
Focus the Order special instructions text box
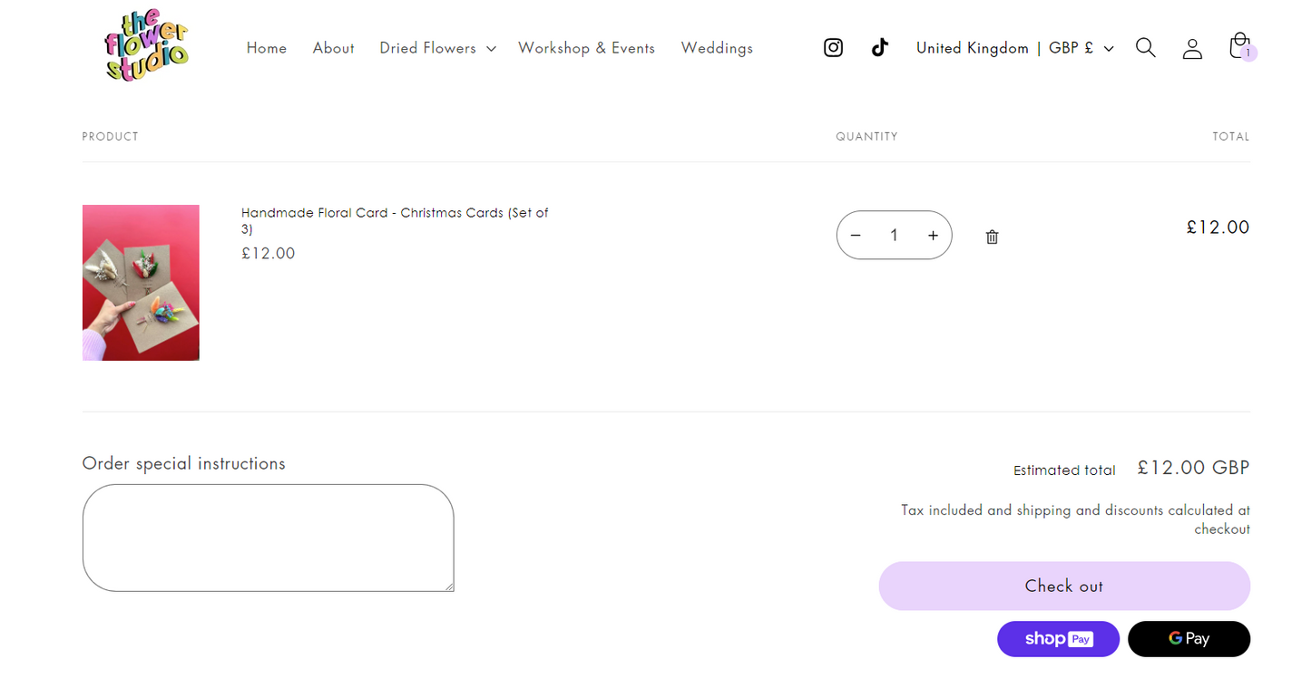click(x=268, y=538)
